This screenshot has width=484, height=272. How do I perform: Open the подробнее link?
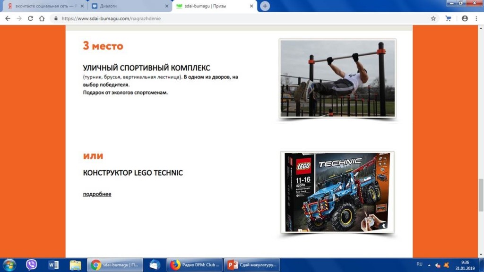97,194
